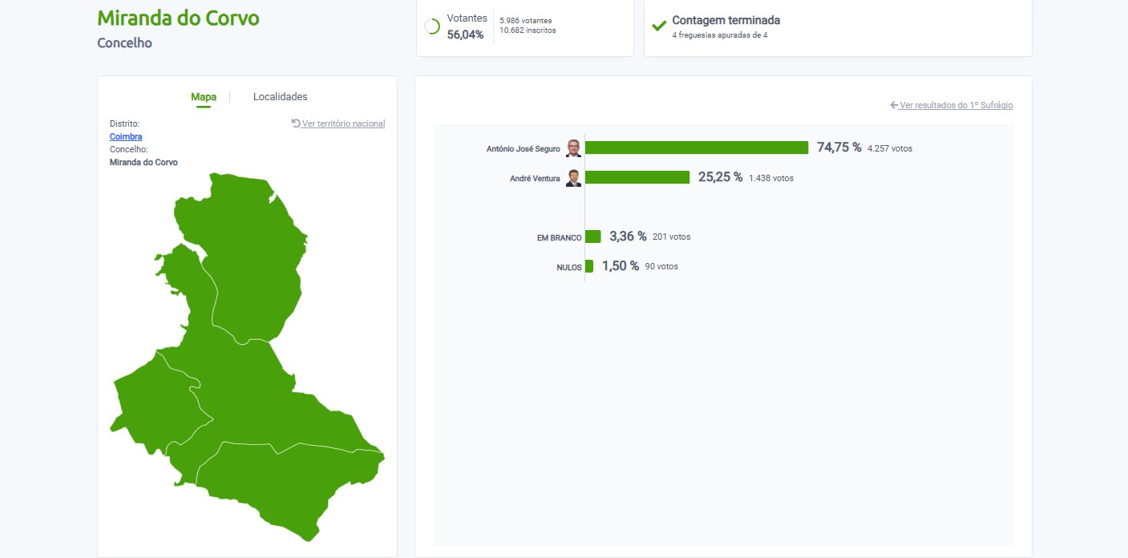Click the EM BRANCO votes bar

(593, 237)
